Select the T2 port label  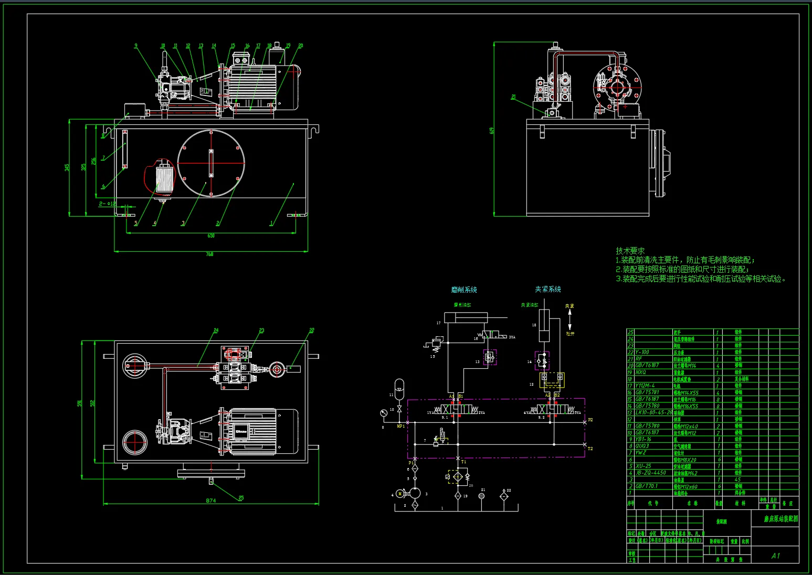[590, 449]
